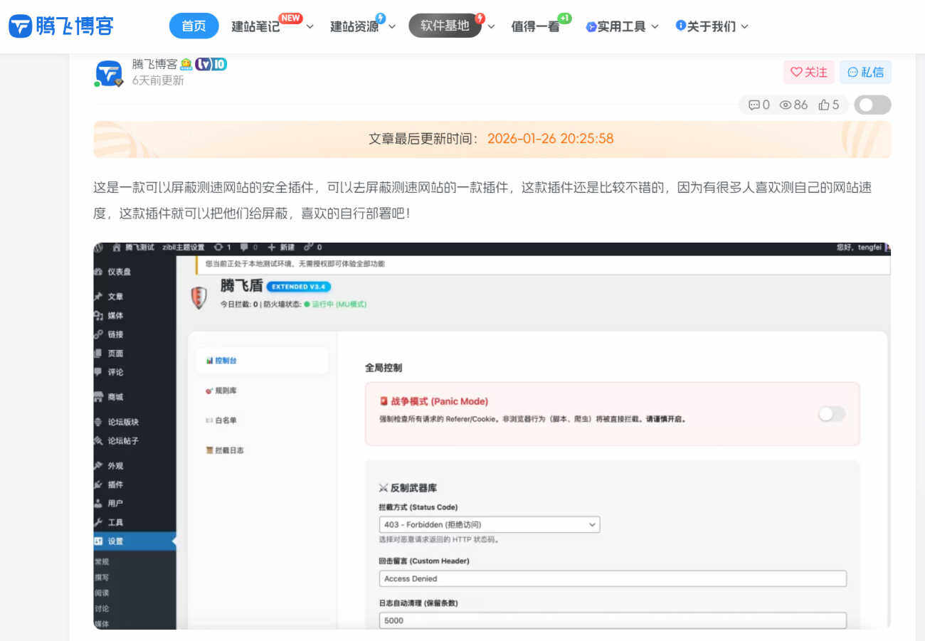This screenshot has width=925, height=641.
Task: Click the Lv10 level badge
Action: click(211, 64)
